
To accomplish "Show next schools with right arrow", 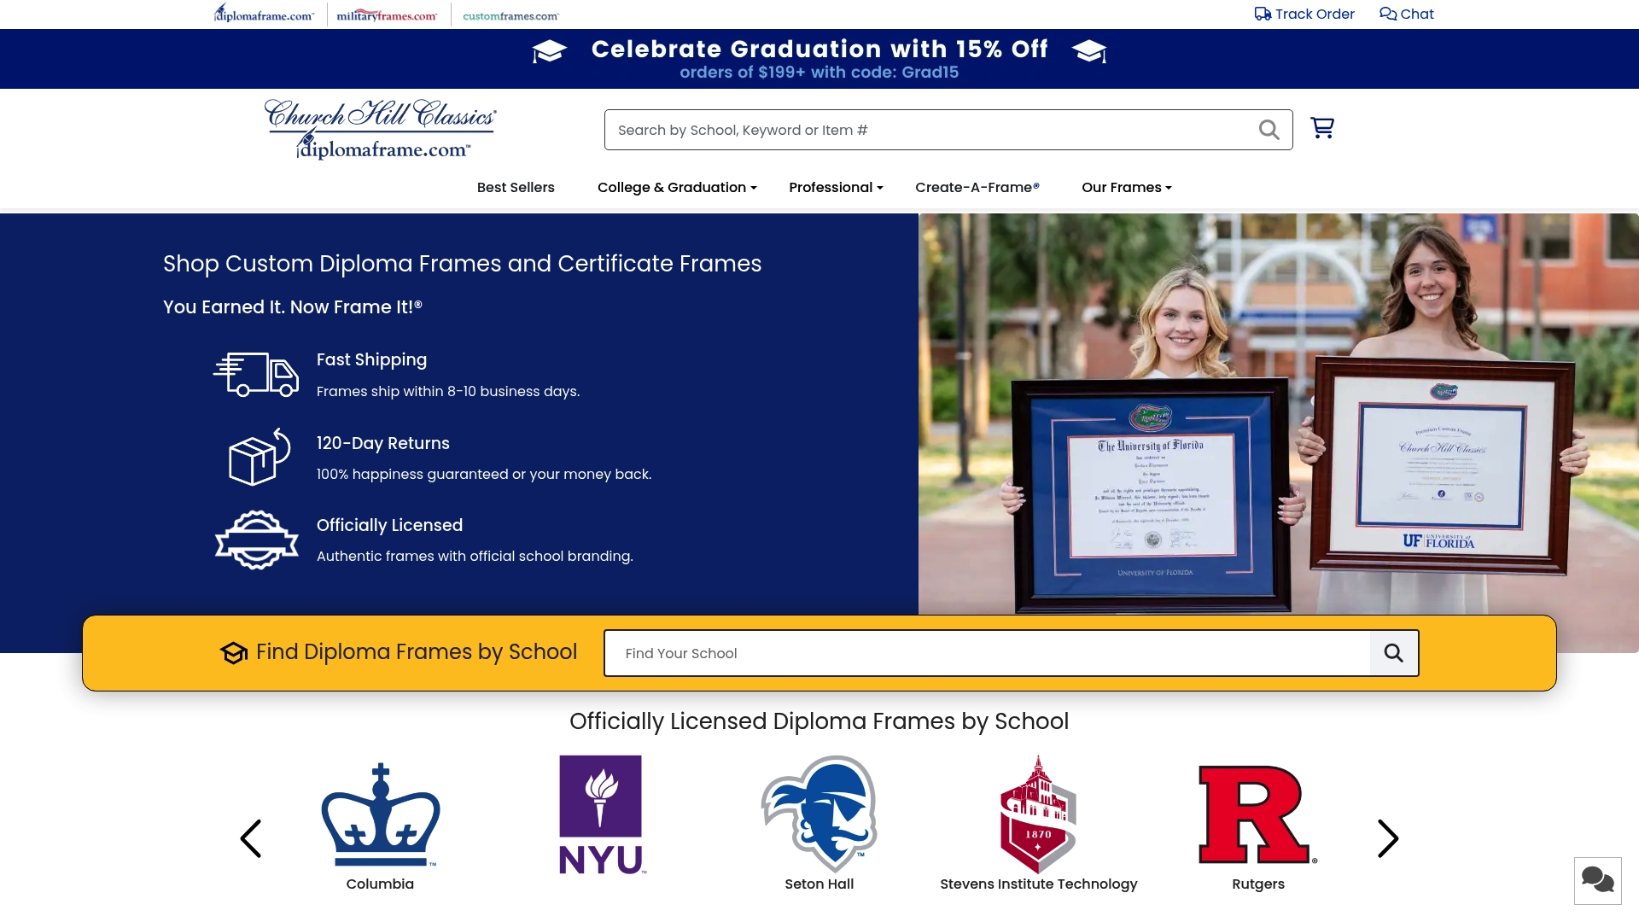I will click(x=1388, y=838).
